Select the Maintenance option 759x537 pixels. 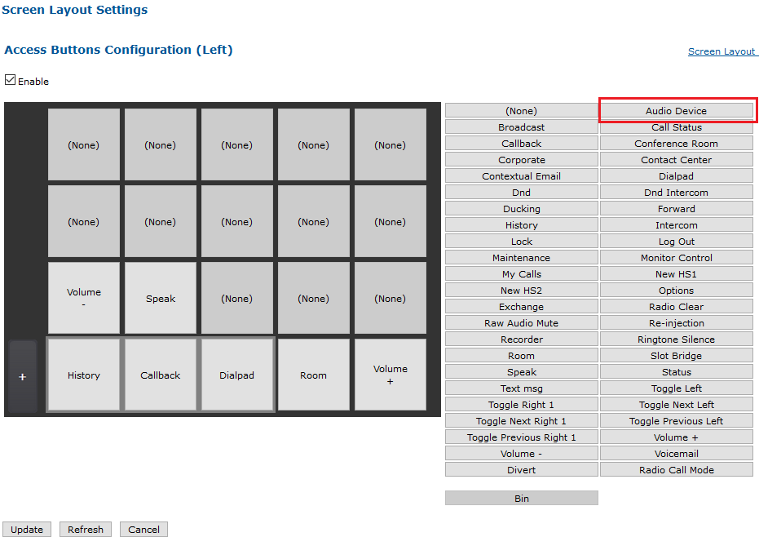point(521,258)
